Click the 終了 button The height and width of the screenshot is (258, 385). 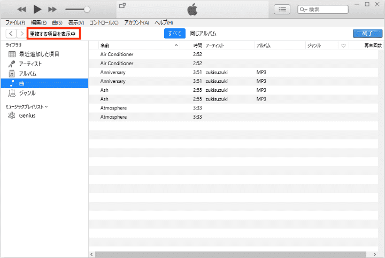click(x=367, y=33)
